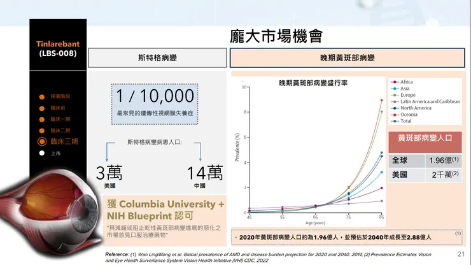This screenshot has height=265, width=471.
Task: Click the orange dot beside 臨床前
Action: point(42,108)
